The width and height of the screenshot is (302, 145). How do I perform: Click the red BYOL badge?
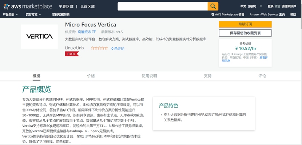click(x=72, y=54)
